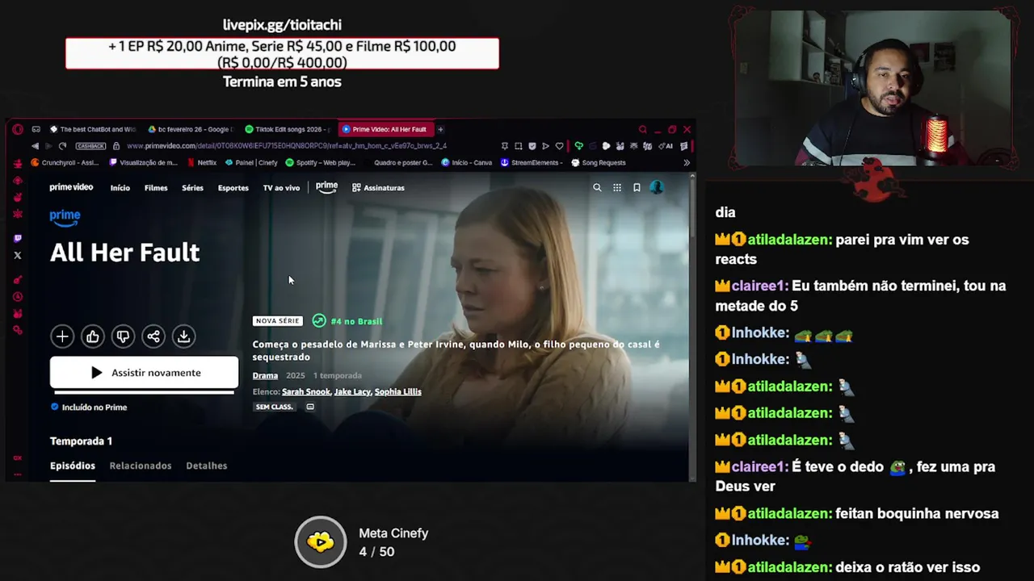Open the Esportes menu item

(233, 188)
